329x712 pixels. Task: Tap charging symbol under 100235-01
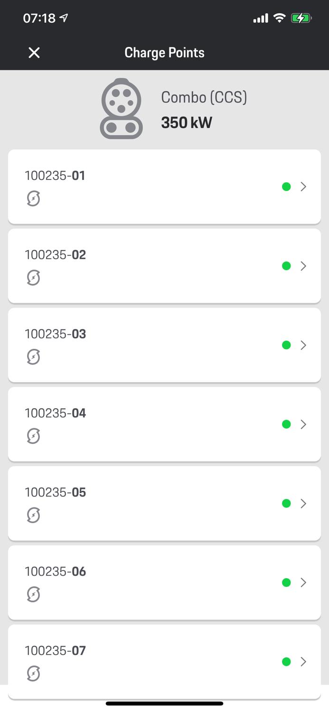[33, 198]
